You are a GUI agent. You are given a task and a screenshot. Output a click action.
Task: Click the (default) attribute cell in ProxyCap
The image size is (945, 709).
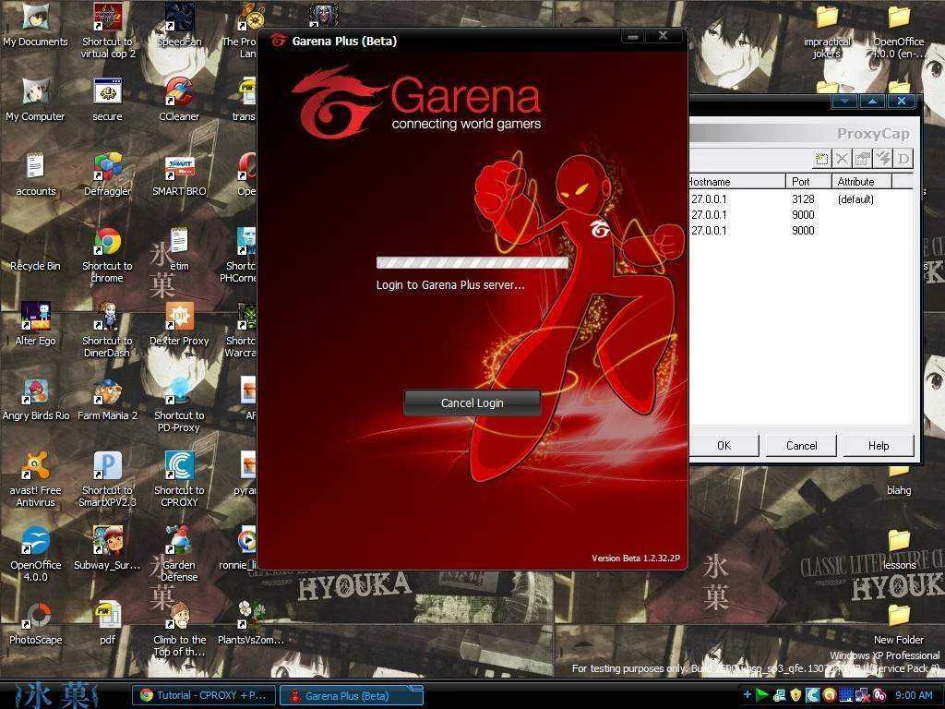855,199
